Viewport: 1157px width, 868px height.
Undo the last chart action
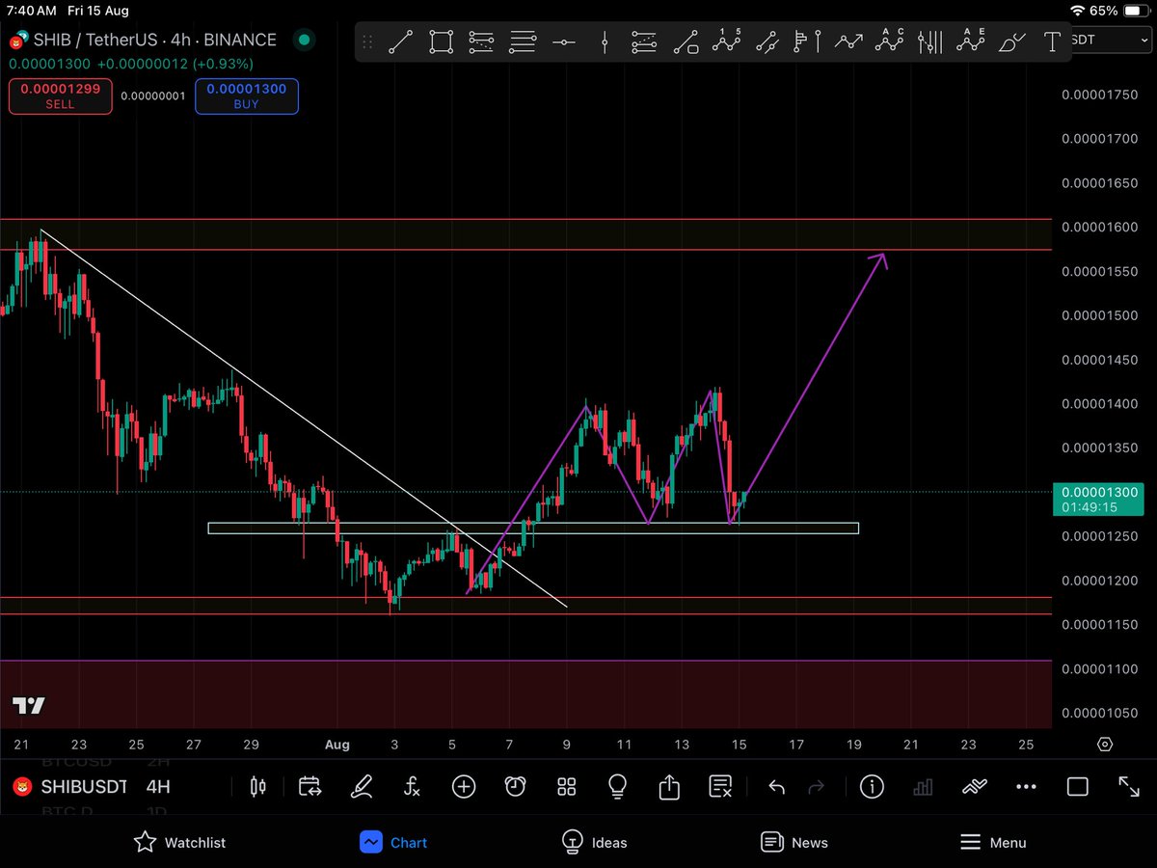coord(776,787)
